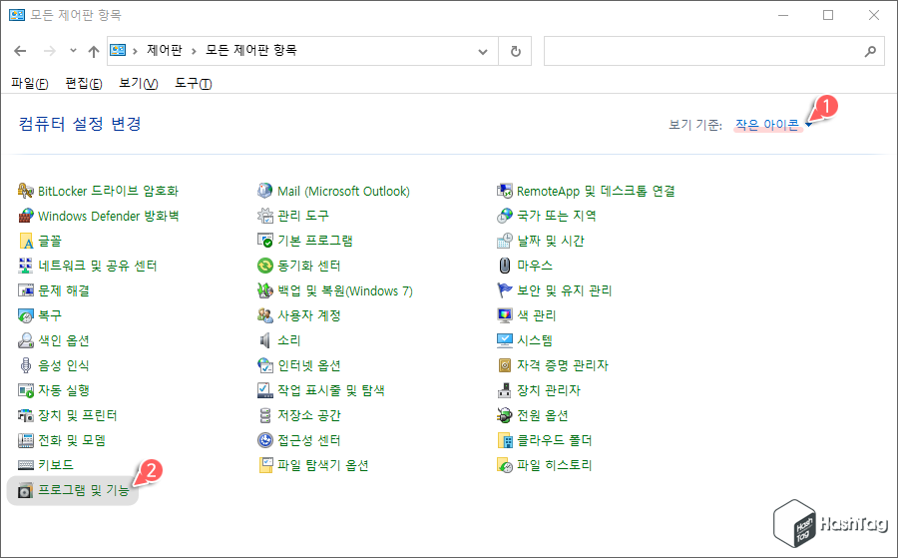Click the 기본 프로그램 icon
The width and height of the screenshot is (898, 558).
pos(264,241)
